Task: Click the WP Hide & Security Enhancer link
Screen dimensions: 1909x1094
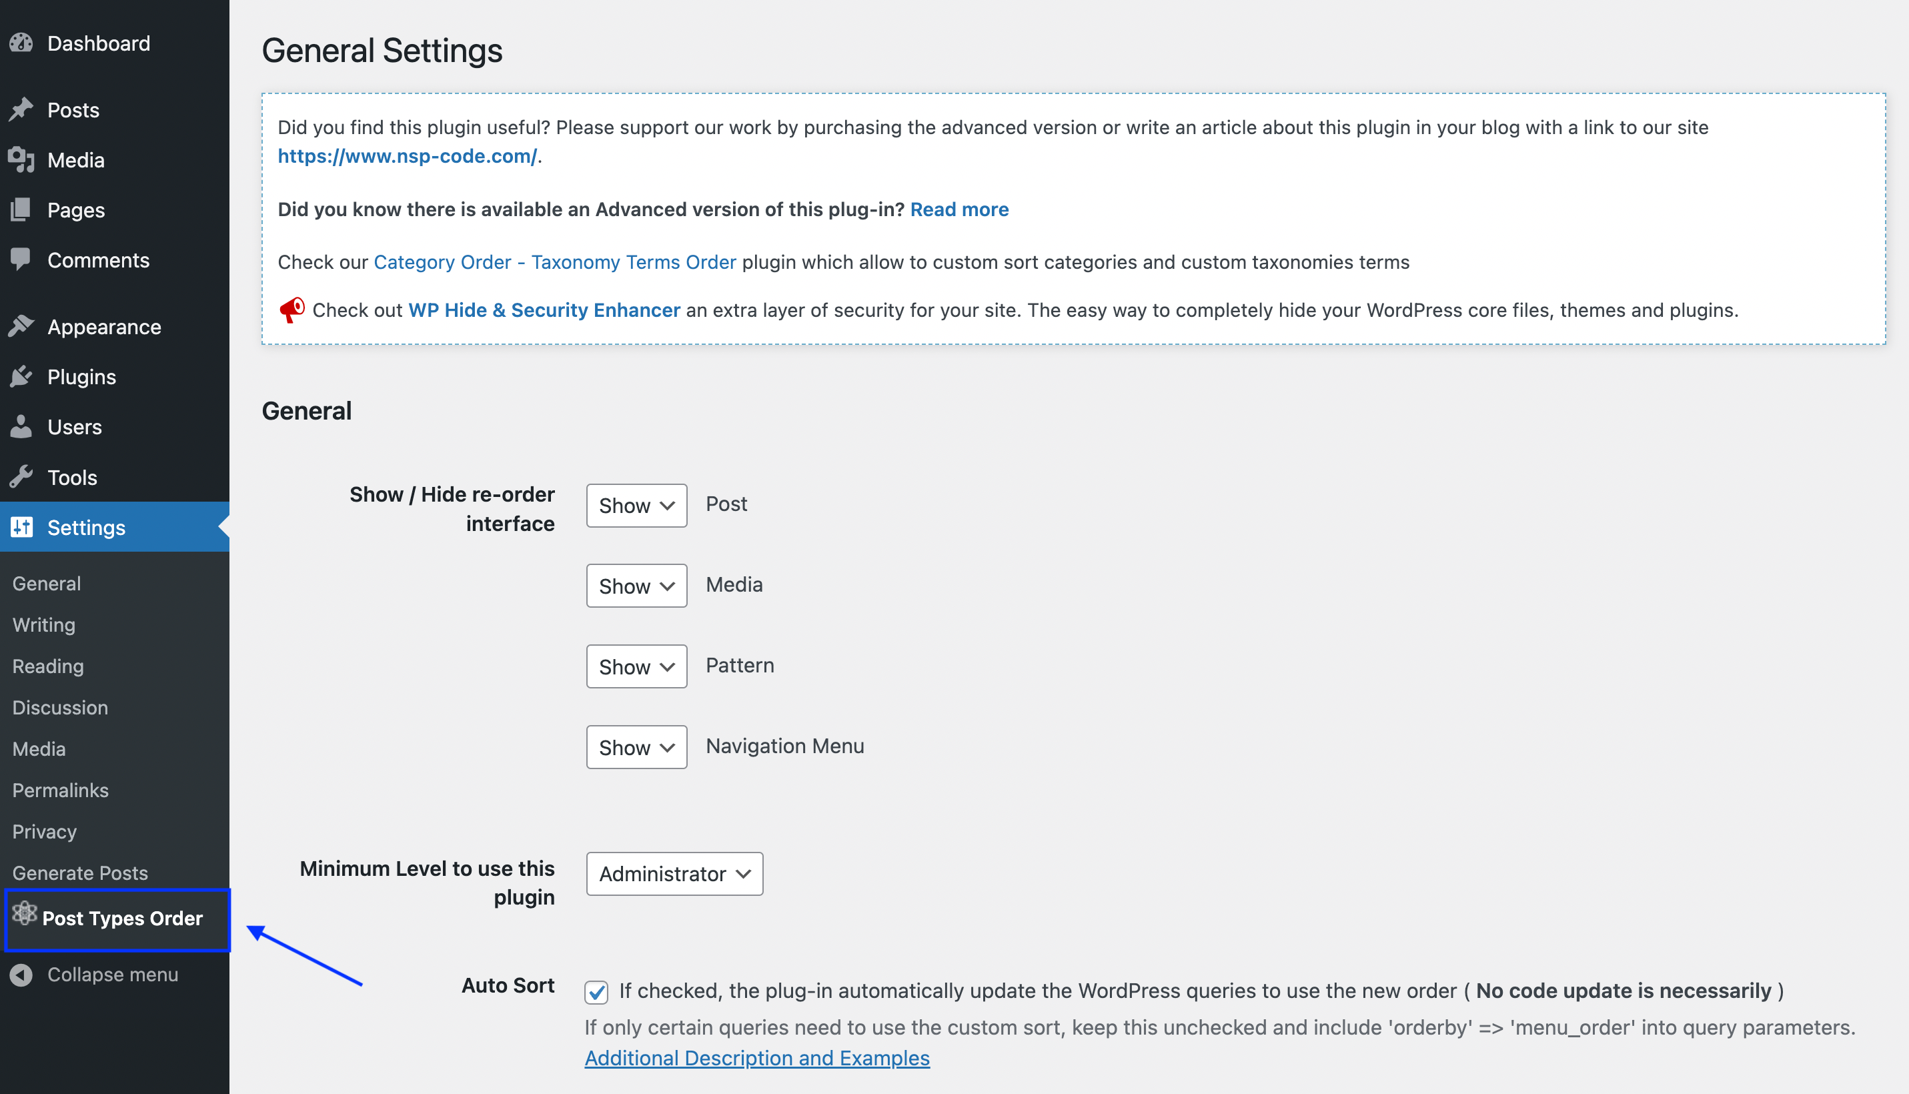Action: 544,310
